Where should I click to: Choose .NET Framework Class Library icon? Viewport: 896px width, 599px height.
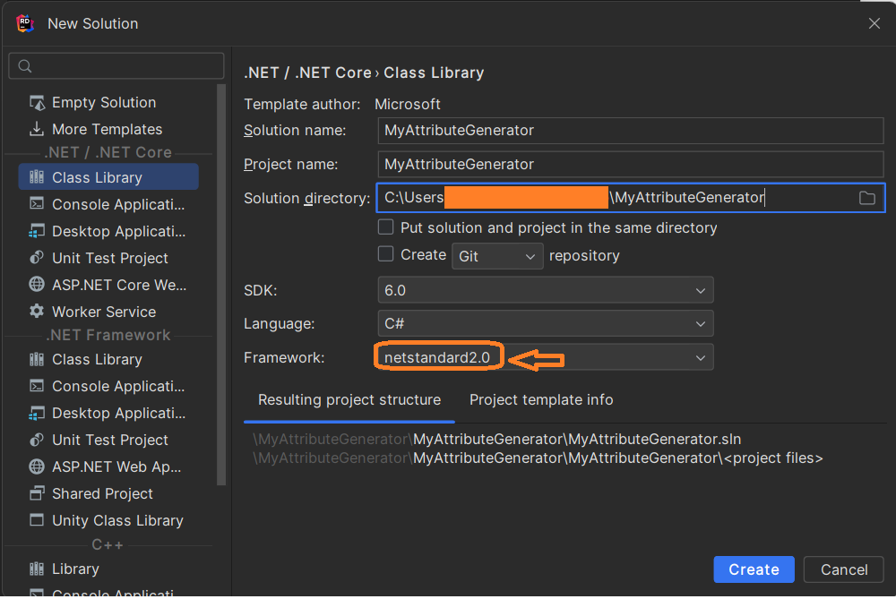coord(37,359)
